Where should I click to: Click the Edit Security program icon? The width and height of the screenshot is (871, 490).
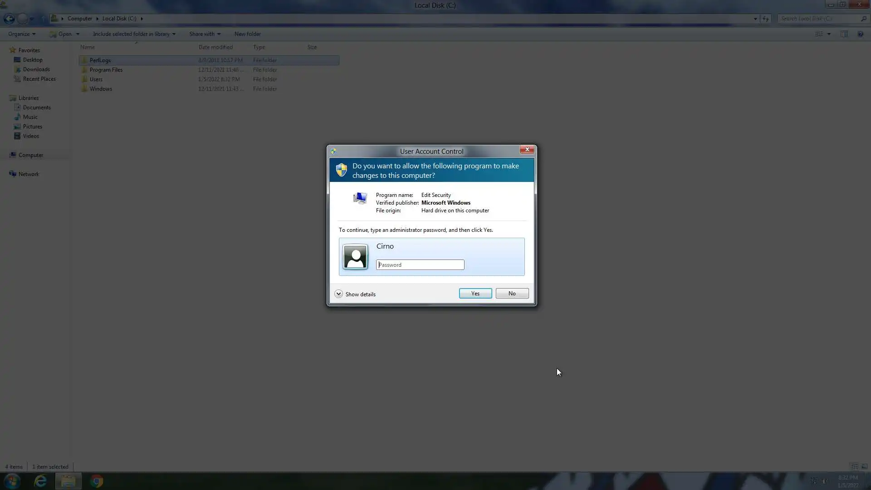[x=360, y=198]
